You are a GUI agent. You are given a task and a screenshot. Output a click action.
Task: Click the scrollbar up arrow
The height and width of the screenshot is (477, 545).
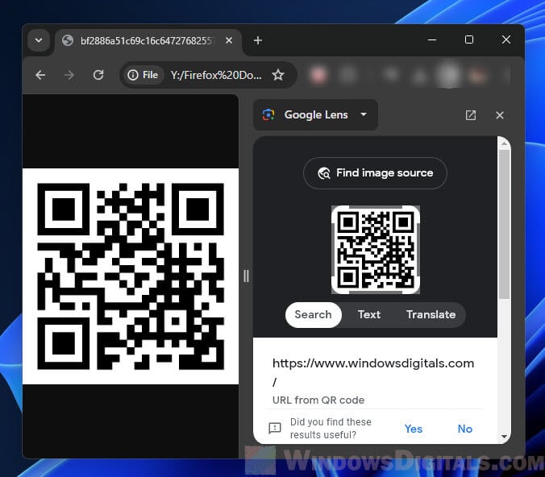point(505,143)
